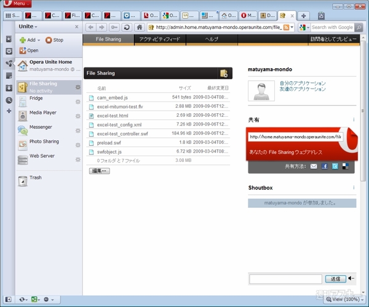
Task: Click the Speed Dial tab
Action: tap(13, 15)
